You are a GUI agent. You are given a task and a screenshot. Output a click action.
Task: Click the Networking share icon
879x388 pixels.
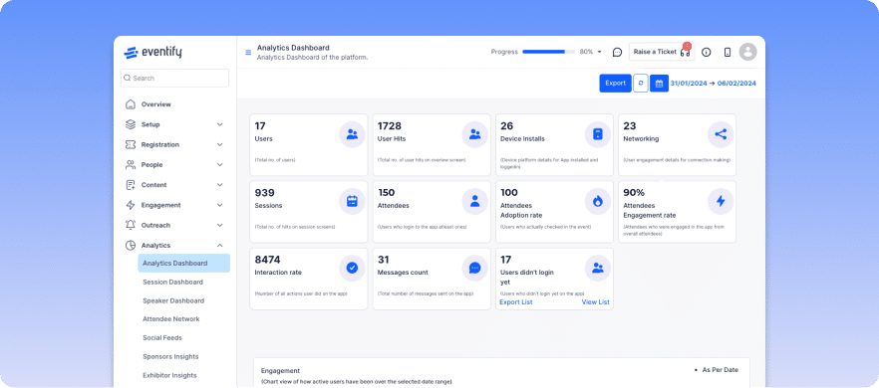tap(721, 134)
